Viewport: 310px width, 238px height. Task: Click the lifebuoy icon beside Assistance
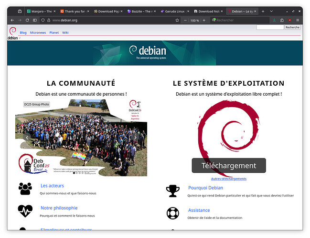172,213
